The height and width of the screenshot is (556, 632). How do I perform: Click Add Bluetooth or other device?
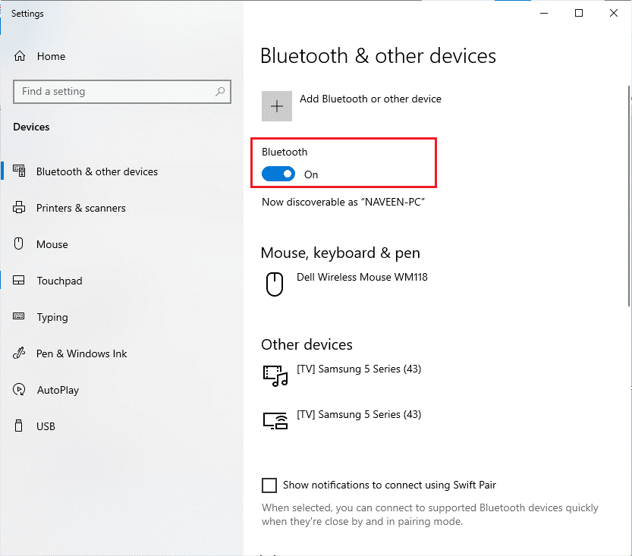click(370, 99)
